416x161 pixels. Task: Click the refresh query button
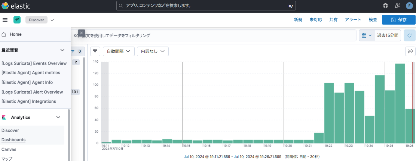click(410, 35)
